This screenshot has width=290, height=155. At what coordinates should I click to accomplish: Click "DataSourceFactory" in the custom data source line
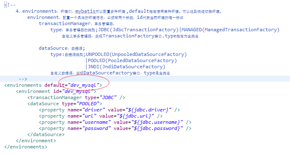(108, 73)
